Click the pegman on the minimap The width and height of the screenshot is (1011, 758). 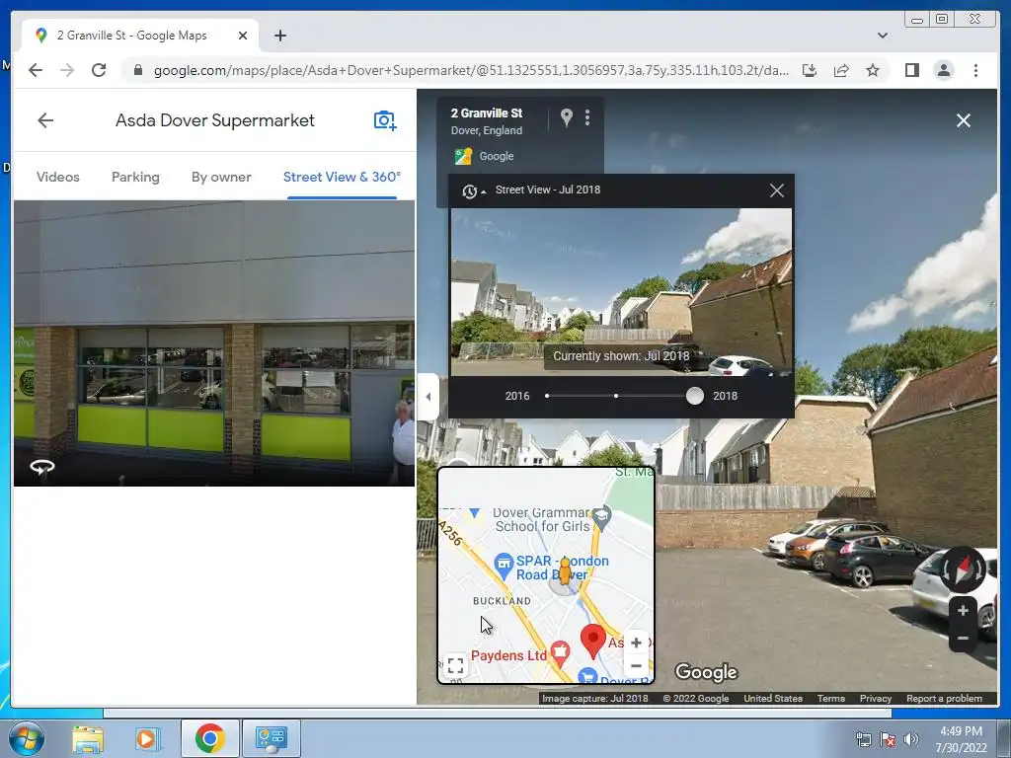click(x=565, y=571)
